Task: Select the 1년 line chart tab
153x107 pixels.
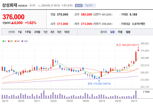Action: tap(45, 32)
